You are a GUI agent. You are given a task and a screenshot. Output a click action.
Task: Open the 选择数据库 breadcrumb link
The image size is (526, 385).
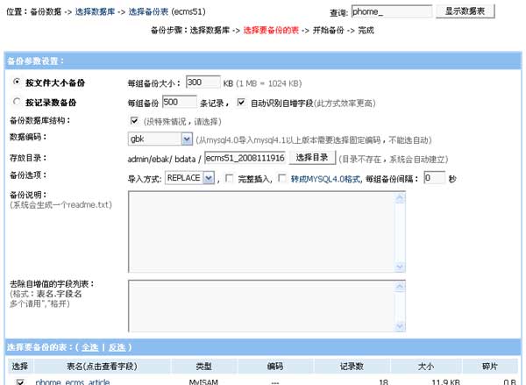coord(97,11)
